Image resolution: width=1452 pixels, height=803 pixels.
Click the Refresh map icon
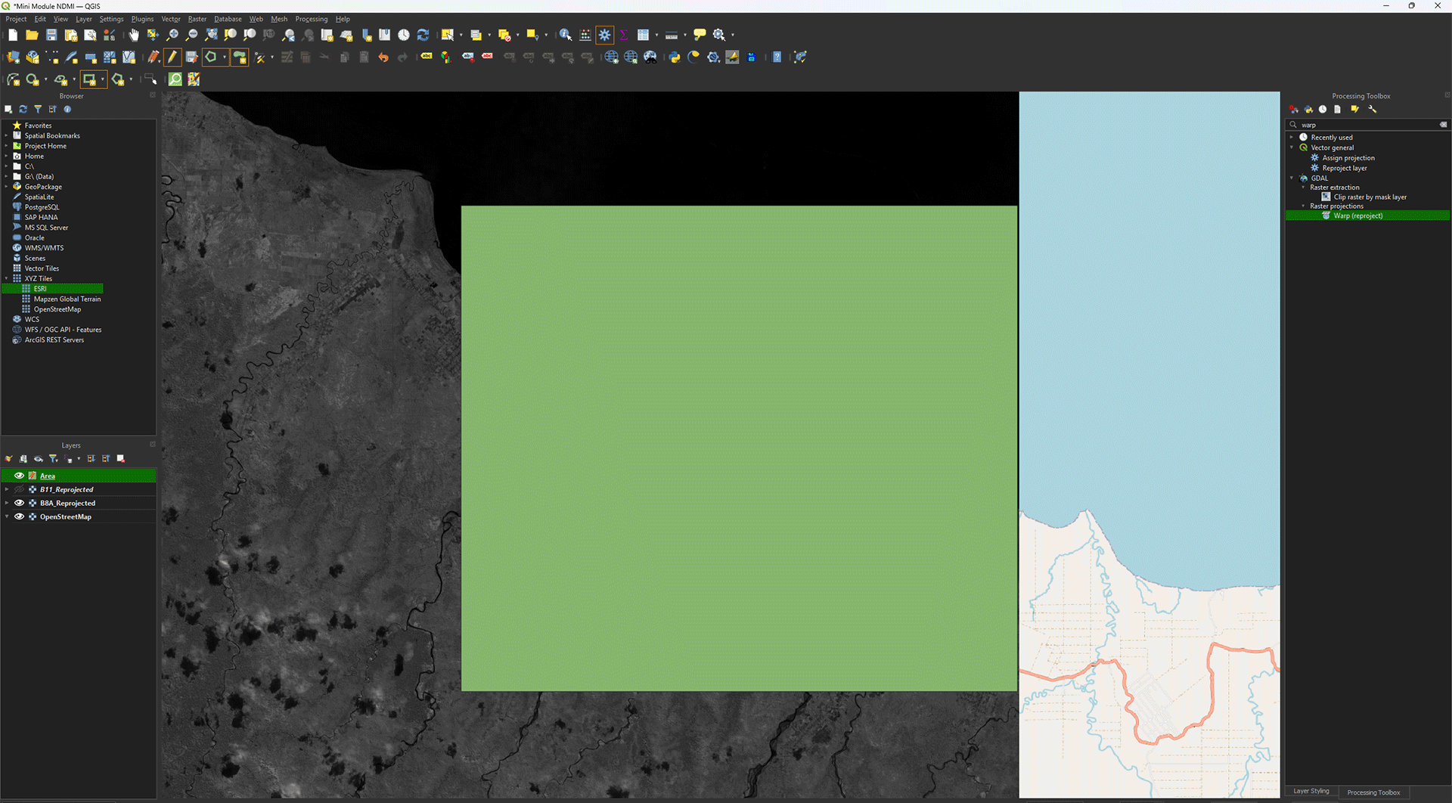click(423, 35)
